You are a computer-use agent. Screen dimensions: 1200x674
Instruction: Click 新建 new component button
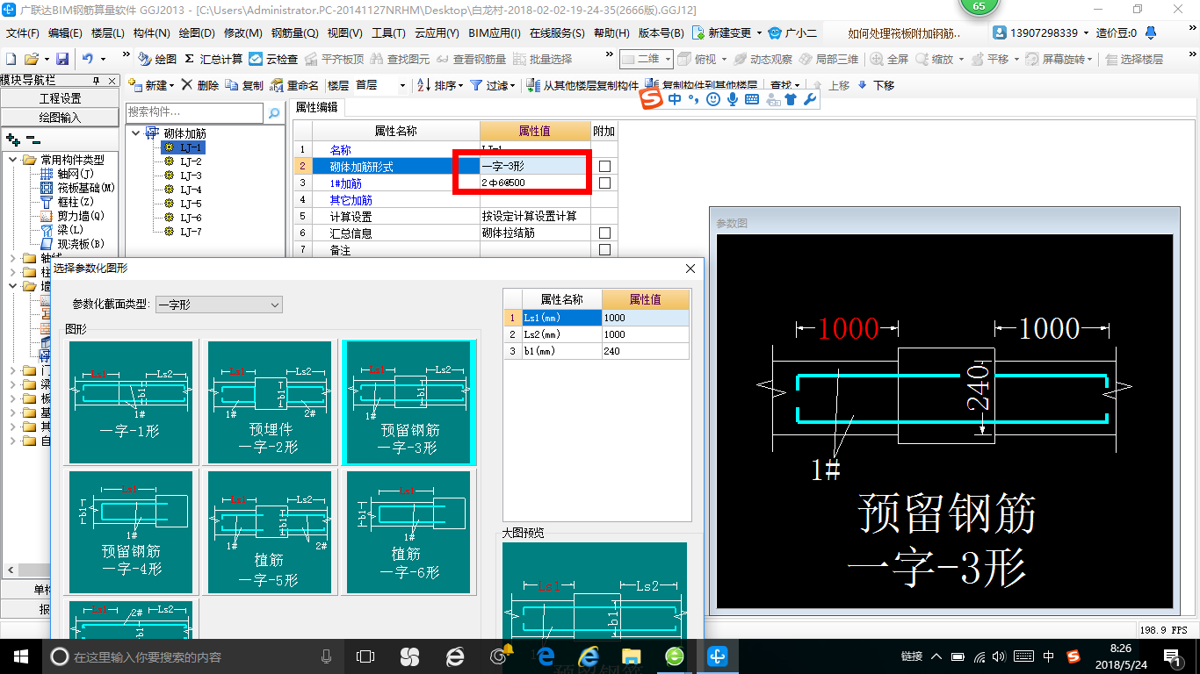(150, 85)
